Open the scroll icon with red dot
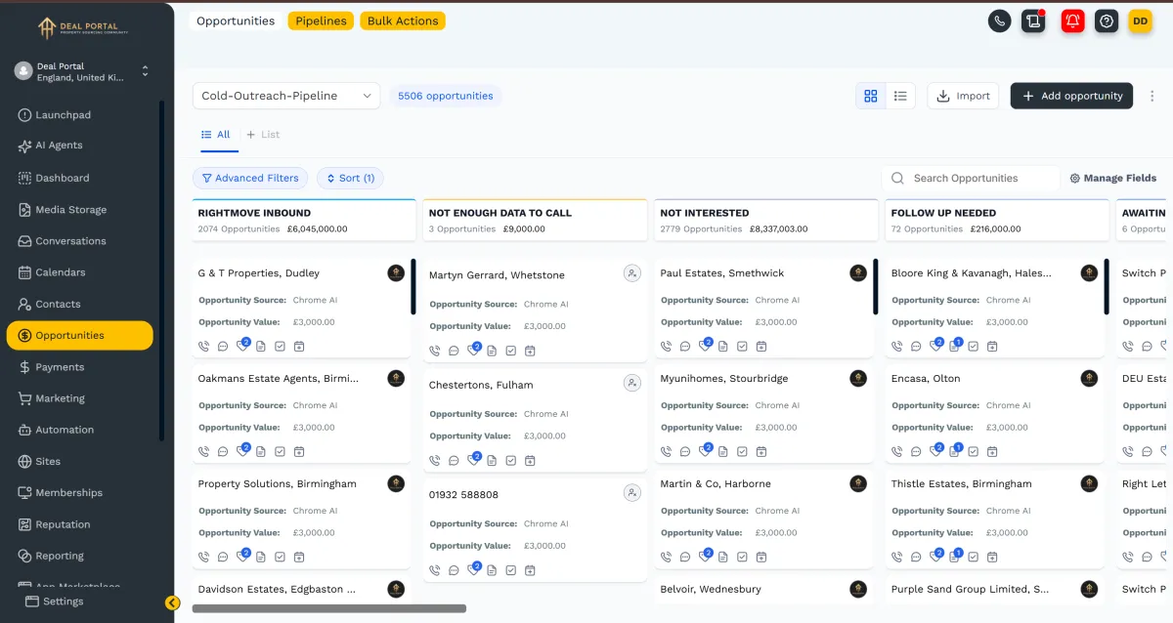The height and width of the screenshot is (623, 1173). point(1033,21)
